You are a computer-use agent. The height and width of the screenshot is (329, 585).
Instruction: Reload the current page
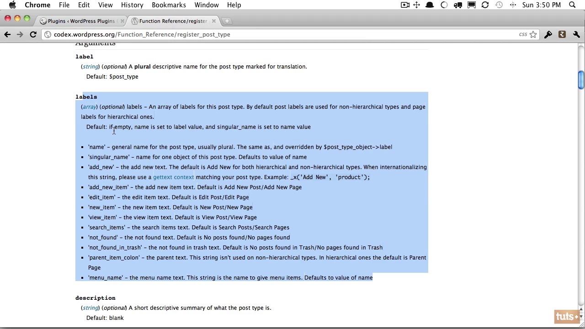coord(33,34)
